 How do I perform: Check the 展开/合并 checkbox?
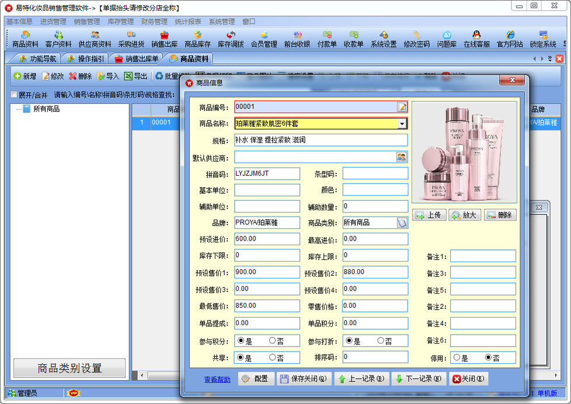(14, 95)
